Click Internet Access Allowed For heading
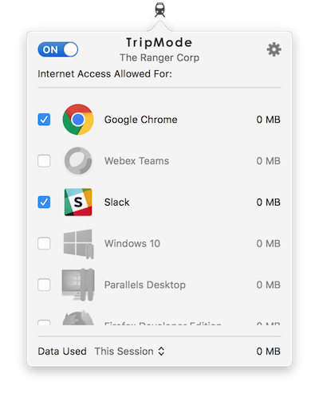This screenshot has width=319, height=397. pyautogui.click(x=104, y=73)
